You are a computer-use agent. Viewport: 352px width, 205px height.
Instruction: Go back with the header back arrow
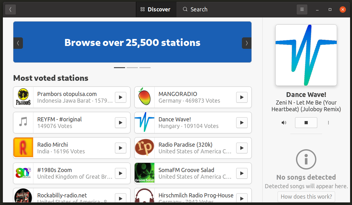point(10,10)
